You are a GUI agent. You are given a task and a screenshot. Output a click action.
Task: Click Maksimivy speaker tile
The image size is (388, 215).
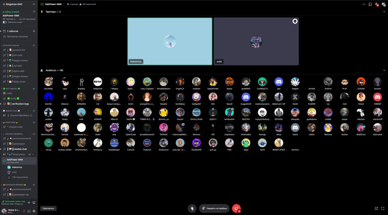pos(170,41)
